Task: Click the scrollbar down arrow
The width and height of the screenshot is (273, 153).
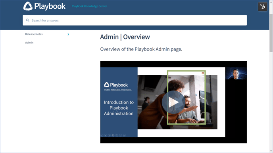Action: 271,151
